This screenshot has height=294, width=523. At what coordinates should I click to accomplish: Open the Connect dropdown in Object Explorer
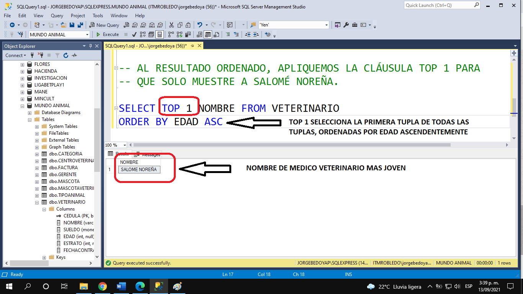(16, 56)
